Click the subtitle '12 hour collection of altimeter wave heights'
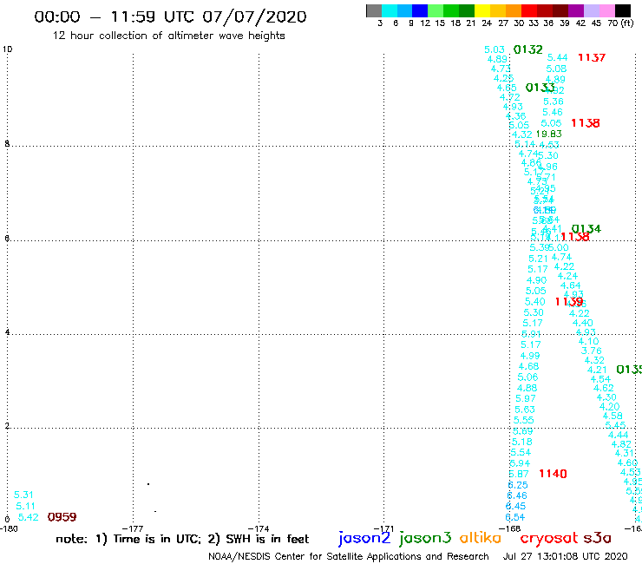Screen dimensions: 642x564 click(x=168, y=36)
